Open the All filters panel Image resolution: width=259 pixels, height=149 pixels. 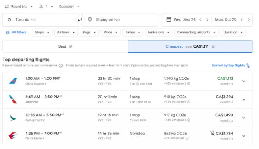click(16, 32)
